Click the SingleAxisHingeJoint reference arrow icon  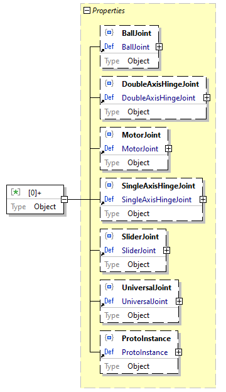coord(102,203)
